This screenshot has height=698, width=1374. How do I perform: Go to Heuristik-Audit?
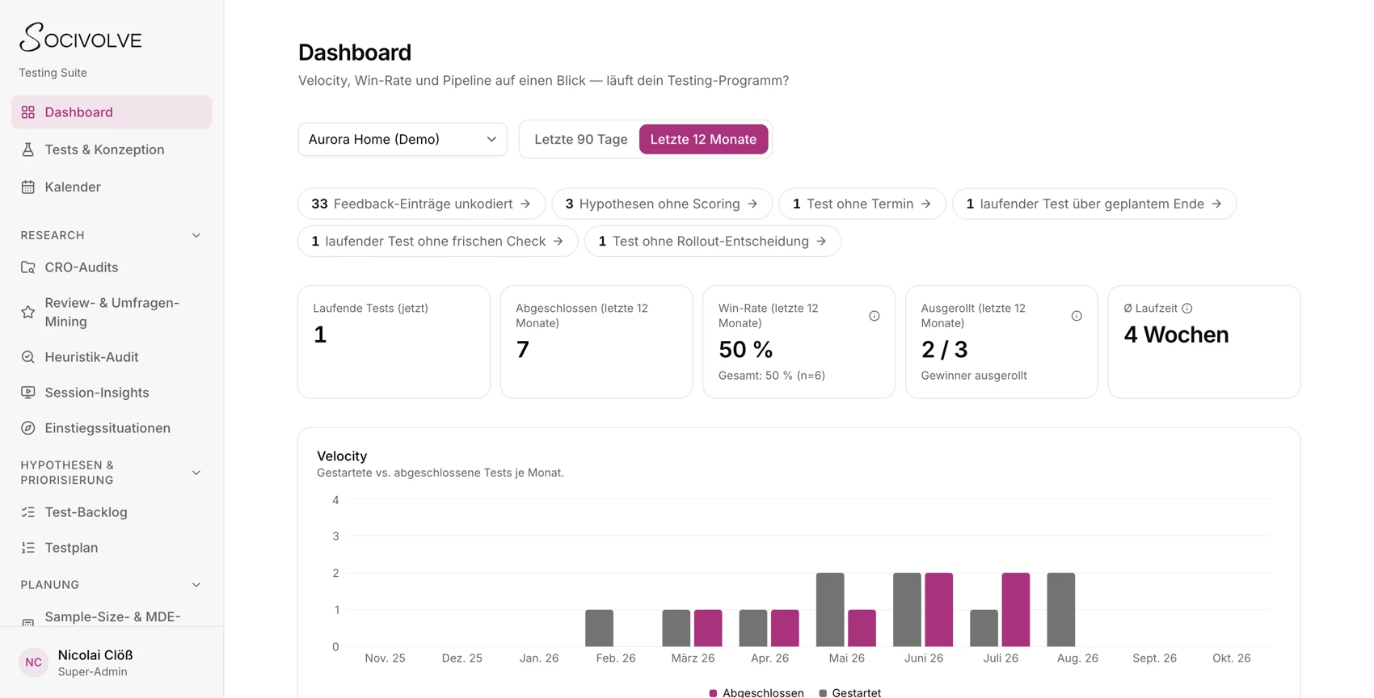pyautogui.click(x=112, y=357)
